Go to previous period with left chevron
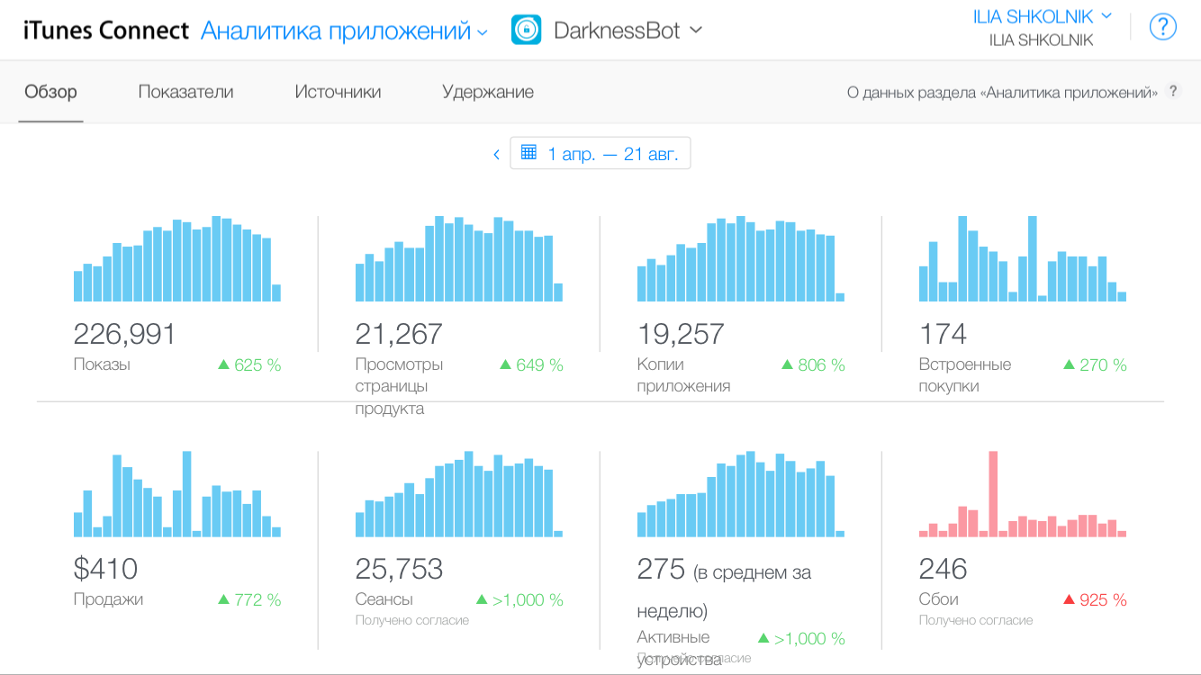 coord(496,154)
